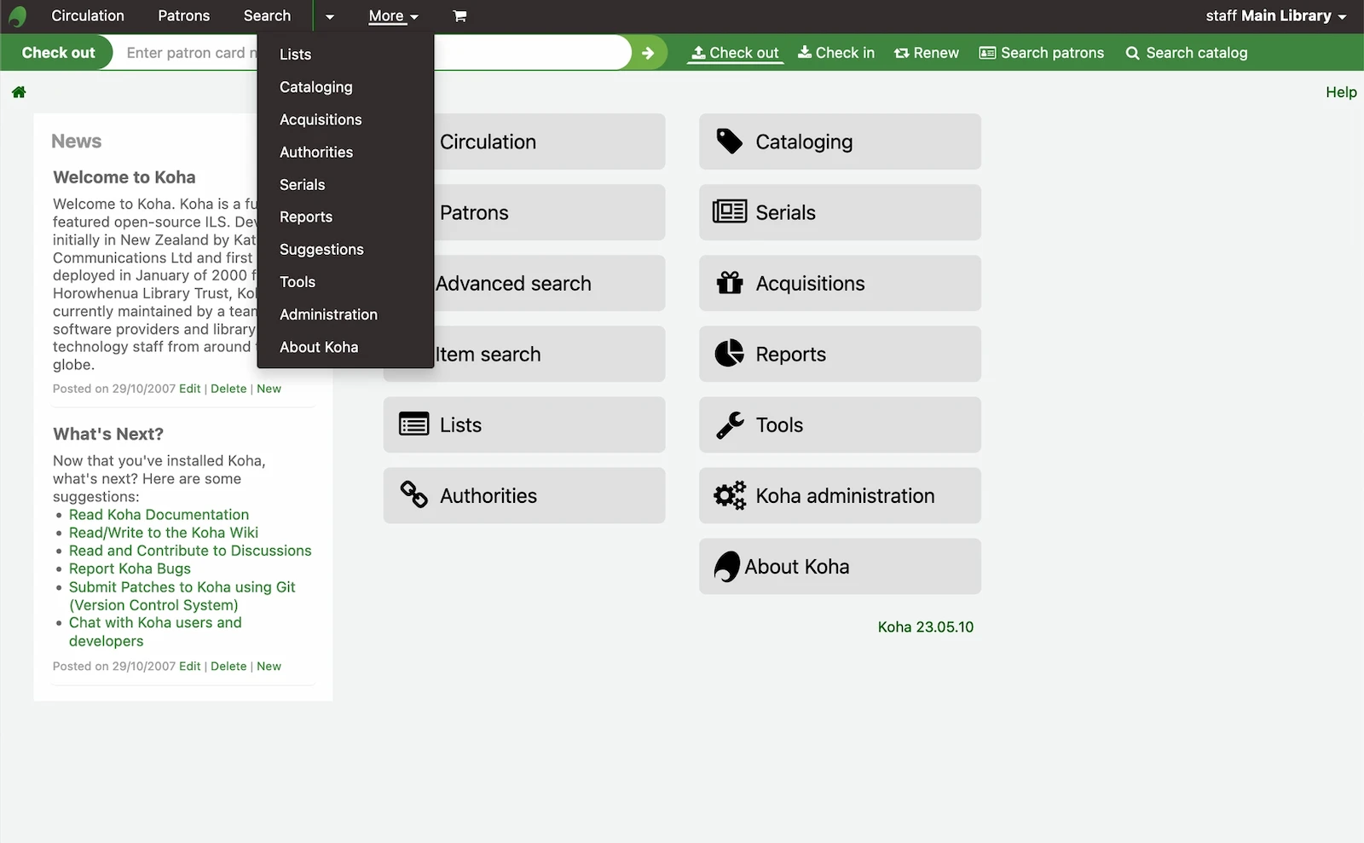Click the Reports pie chart icon
This screenshot has width=1364, height=843.
(x=730, y=353)
